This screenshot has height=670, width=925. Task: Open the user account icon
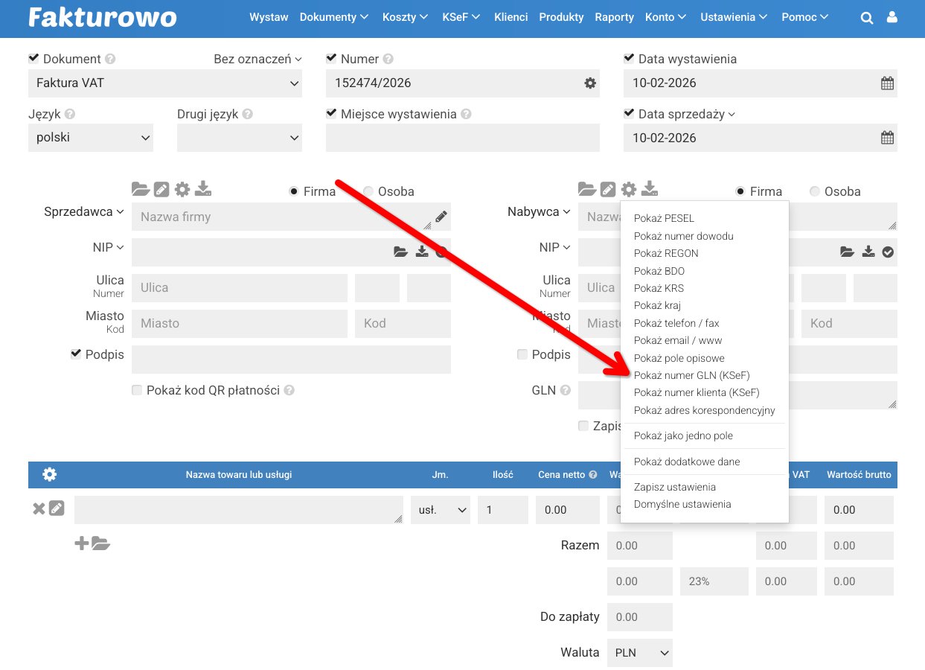coord(892,18)
